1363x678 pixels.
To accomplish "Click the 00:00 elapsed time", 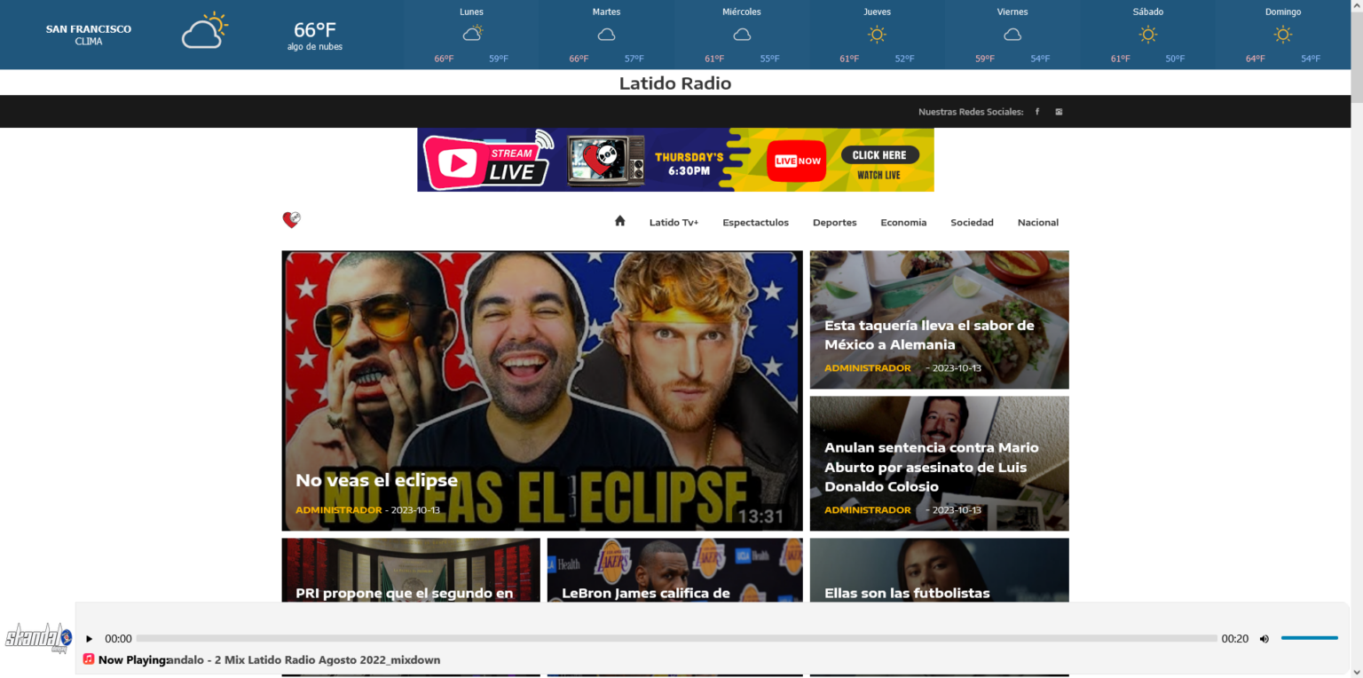I will [x=118, y=639].
